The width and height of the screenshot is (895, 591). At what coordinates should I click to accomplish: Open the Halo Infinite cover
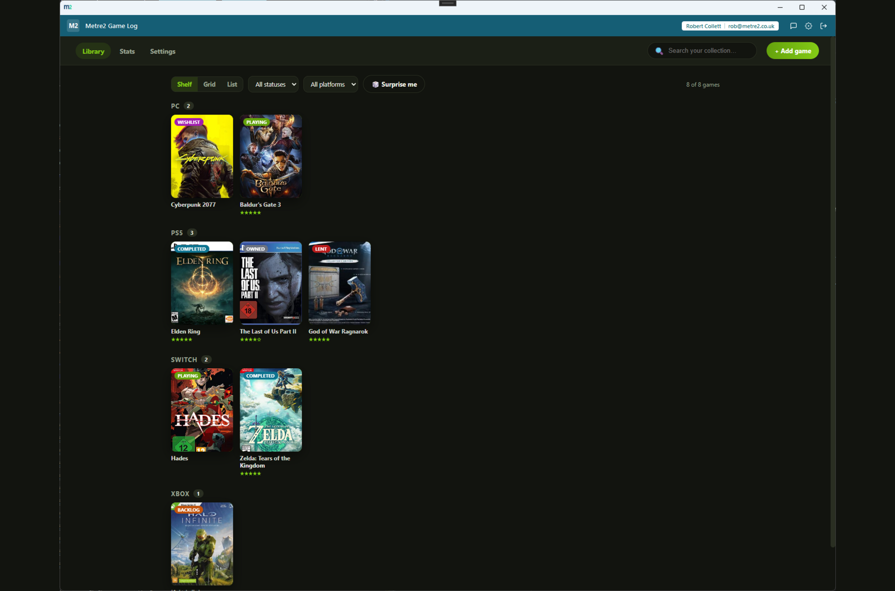pos(202,544)
